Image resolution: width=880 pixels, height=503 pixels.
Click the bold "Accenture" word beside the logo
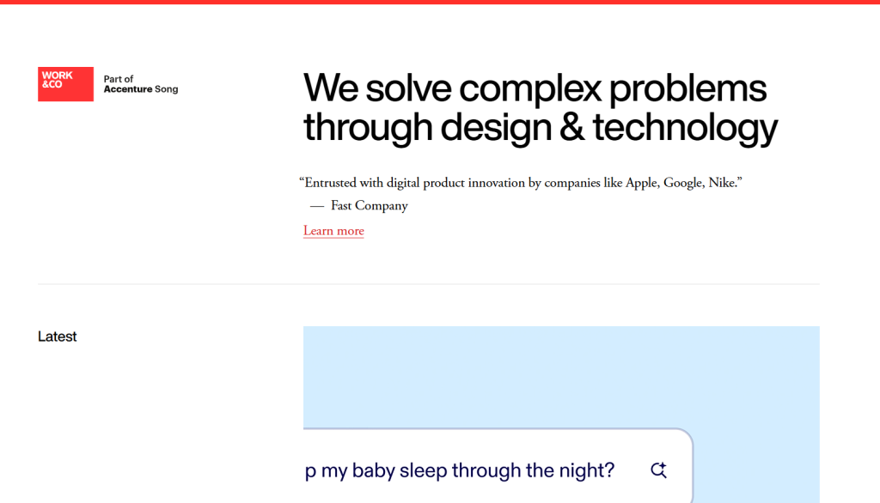(128, 89)
